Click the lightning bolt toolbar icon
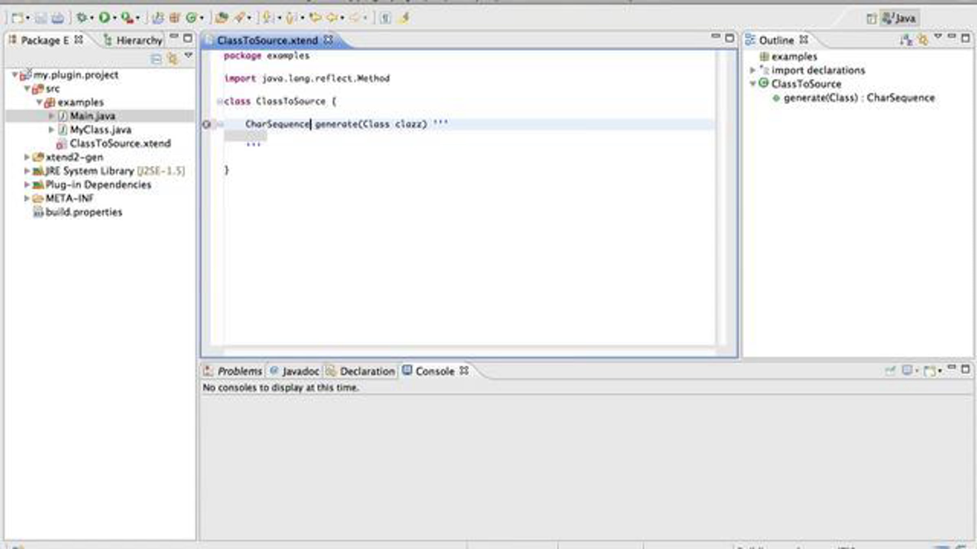The image size is (977, 549). click(405, 18)
